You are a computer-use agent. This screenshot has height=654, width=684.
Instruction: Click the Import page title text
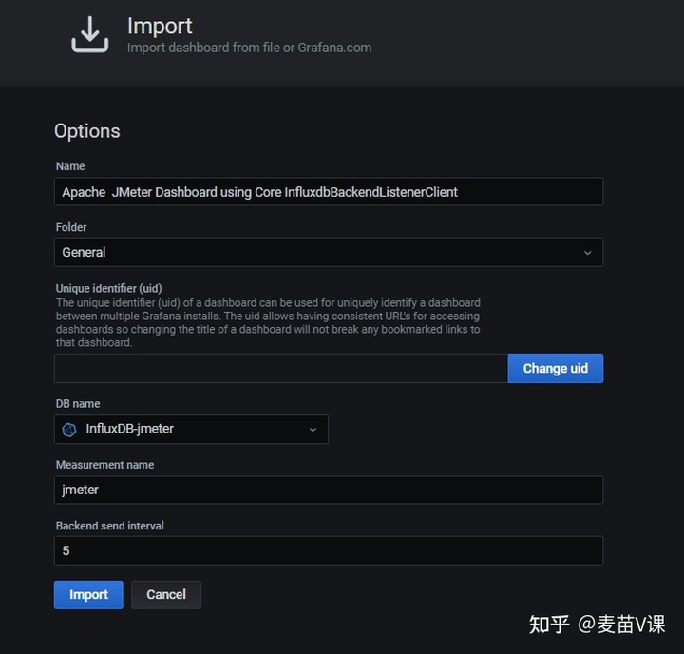click(160, 27)
